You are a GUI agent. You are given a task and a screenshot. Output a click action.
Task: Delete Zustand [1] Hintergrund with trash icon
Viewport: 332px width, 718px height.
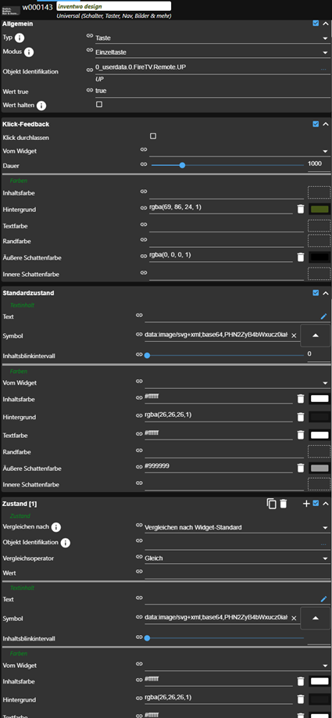tap(301, 699)
